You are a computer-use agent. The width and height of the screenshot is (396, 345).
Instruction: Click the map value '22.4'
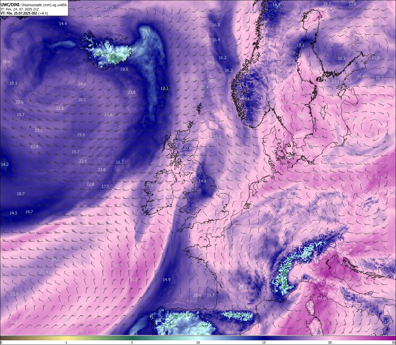tap(34, 147)
